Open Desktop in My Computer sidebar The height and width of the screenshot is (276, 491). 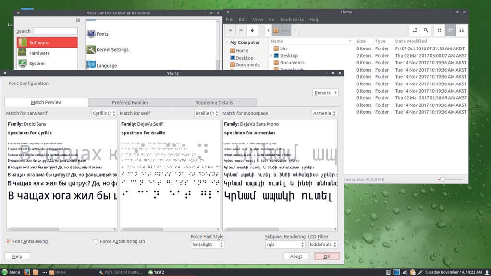242,58
